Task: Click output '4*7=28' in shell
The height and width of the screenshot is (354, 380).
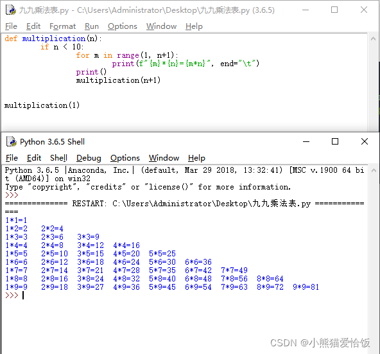Action: [x=126, y=270]
